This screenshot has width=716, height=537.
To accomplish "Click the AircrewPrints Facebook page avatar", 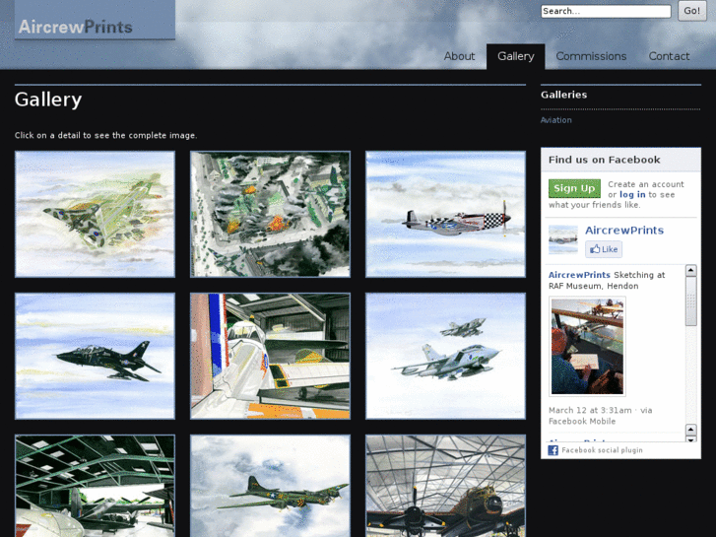I will click(563, 239).
